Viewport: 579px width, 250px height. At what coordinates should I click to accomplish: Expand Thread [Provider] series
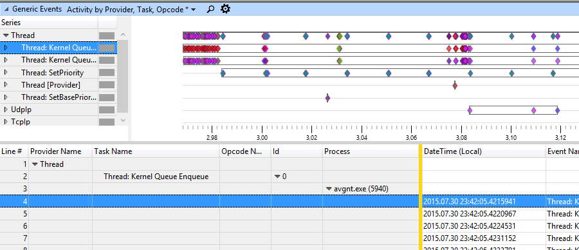click(x=6, y=84)
